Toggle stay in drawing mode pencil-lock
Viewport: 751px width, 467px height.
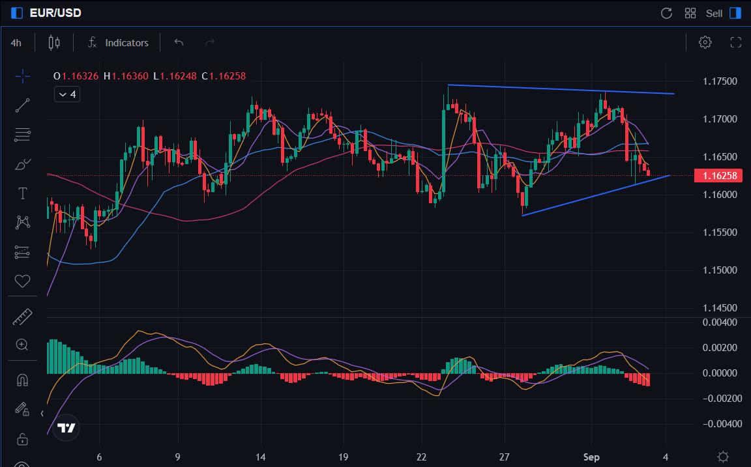tap(22, 409)
